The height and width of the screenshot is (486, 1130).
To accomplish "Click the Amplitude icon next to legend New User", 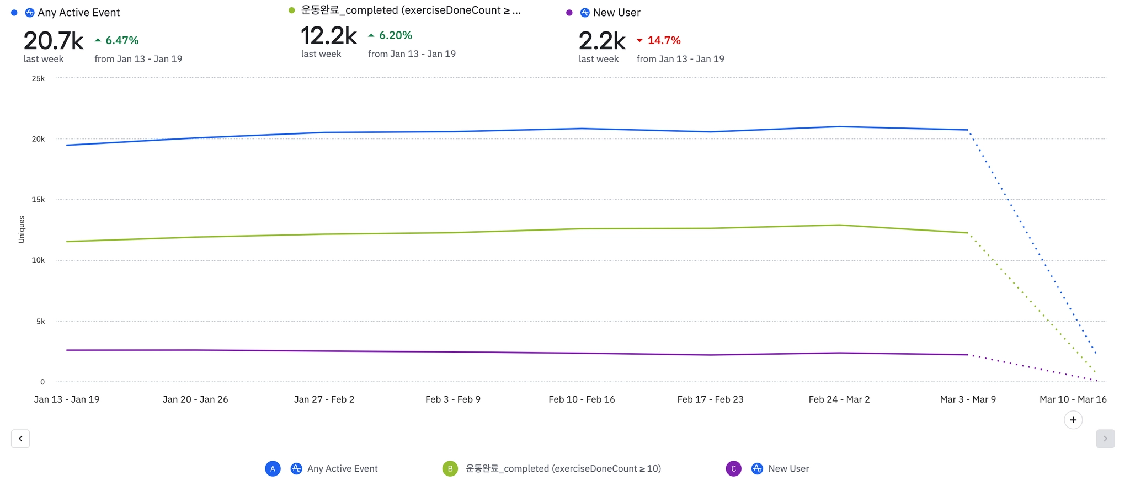I will [757, 468].
